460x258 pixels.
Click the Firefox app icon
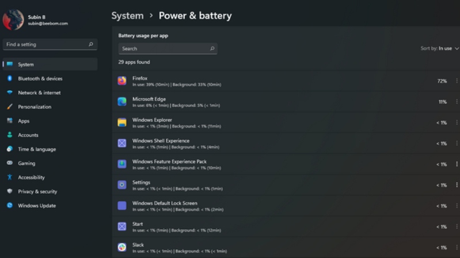122,80
